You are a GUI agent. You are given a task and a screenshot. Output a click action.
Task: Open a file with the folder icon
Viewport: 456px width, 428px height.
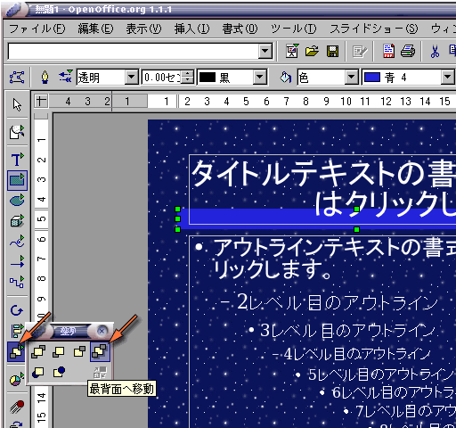pos(312,51)
